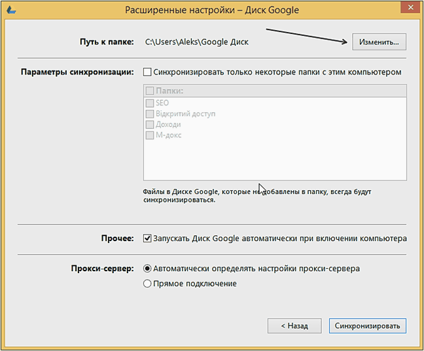
Task: Click the note about files always syncing
Action: 257,195
